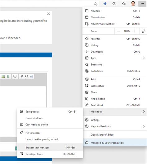The height and width of the screenshot is (164, 147).
Task: Select New tab from the menu
Action: (114, 11)
